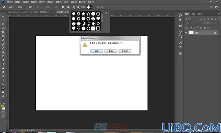Toggle Quick Mask mode

coord(3,112)
